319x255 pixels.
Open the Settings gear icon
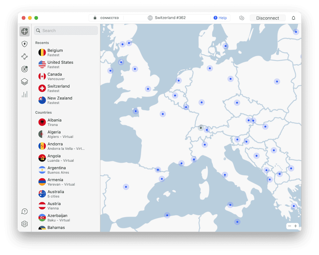[25, 224]
